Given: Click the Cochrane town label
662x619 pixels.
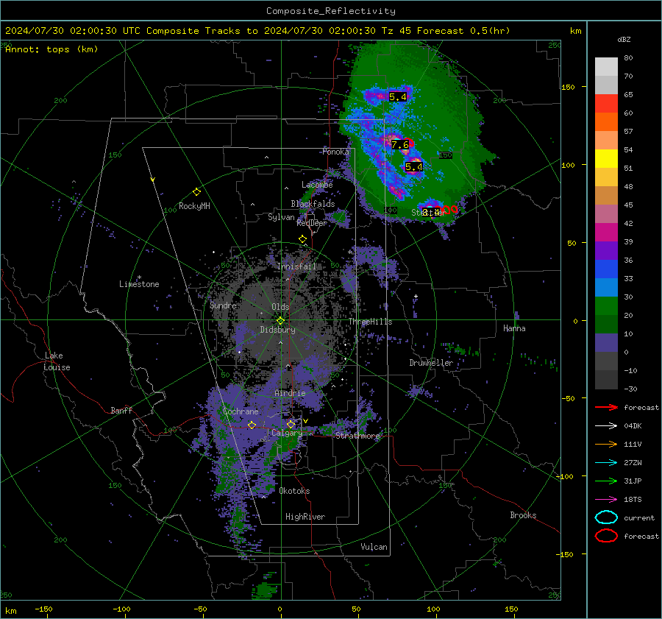Looking at the screenshot, I should [241, 411].
